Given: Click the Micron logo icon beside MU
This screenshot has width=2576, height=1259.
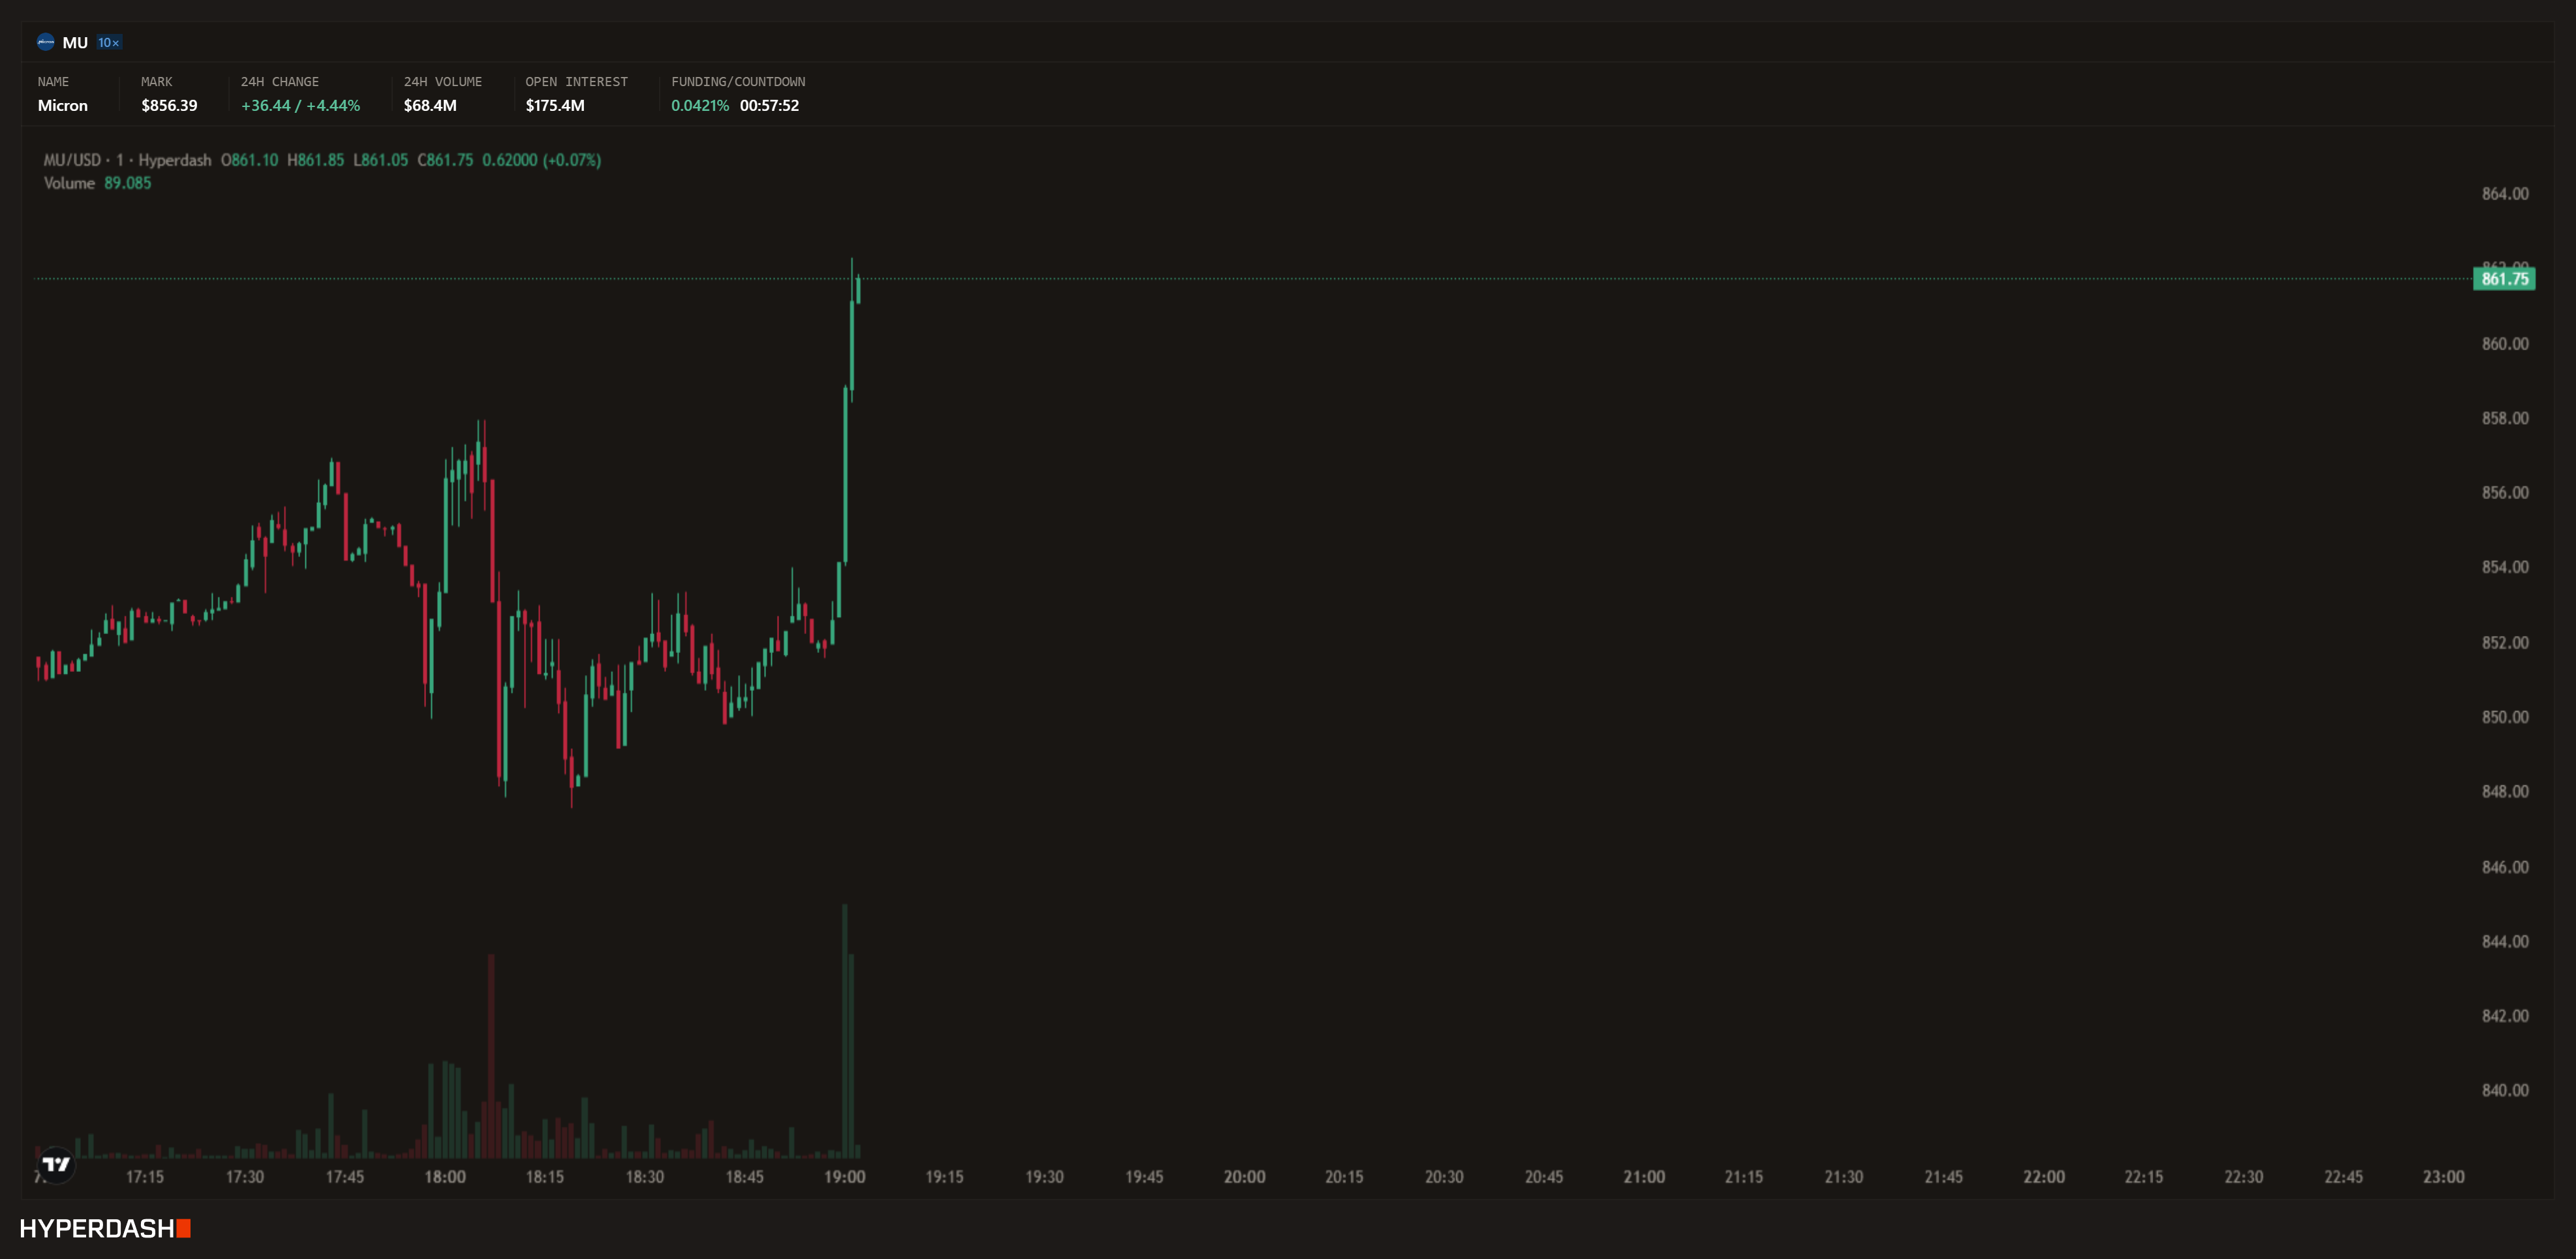Looking at the screenshot, I should [x=45, y=42].
